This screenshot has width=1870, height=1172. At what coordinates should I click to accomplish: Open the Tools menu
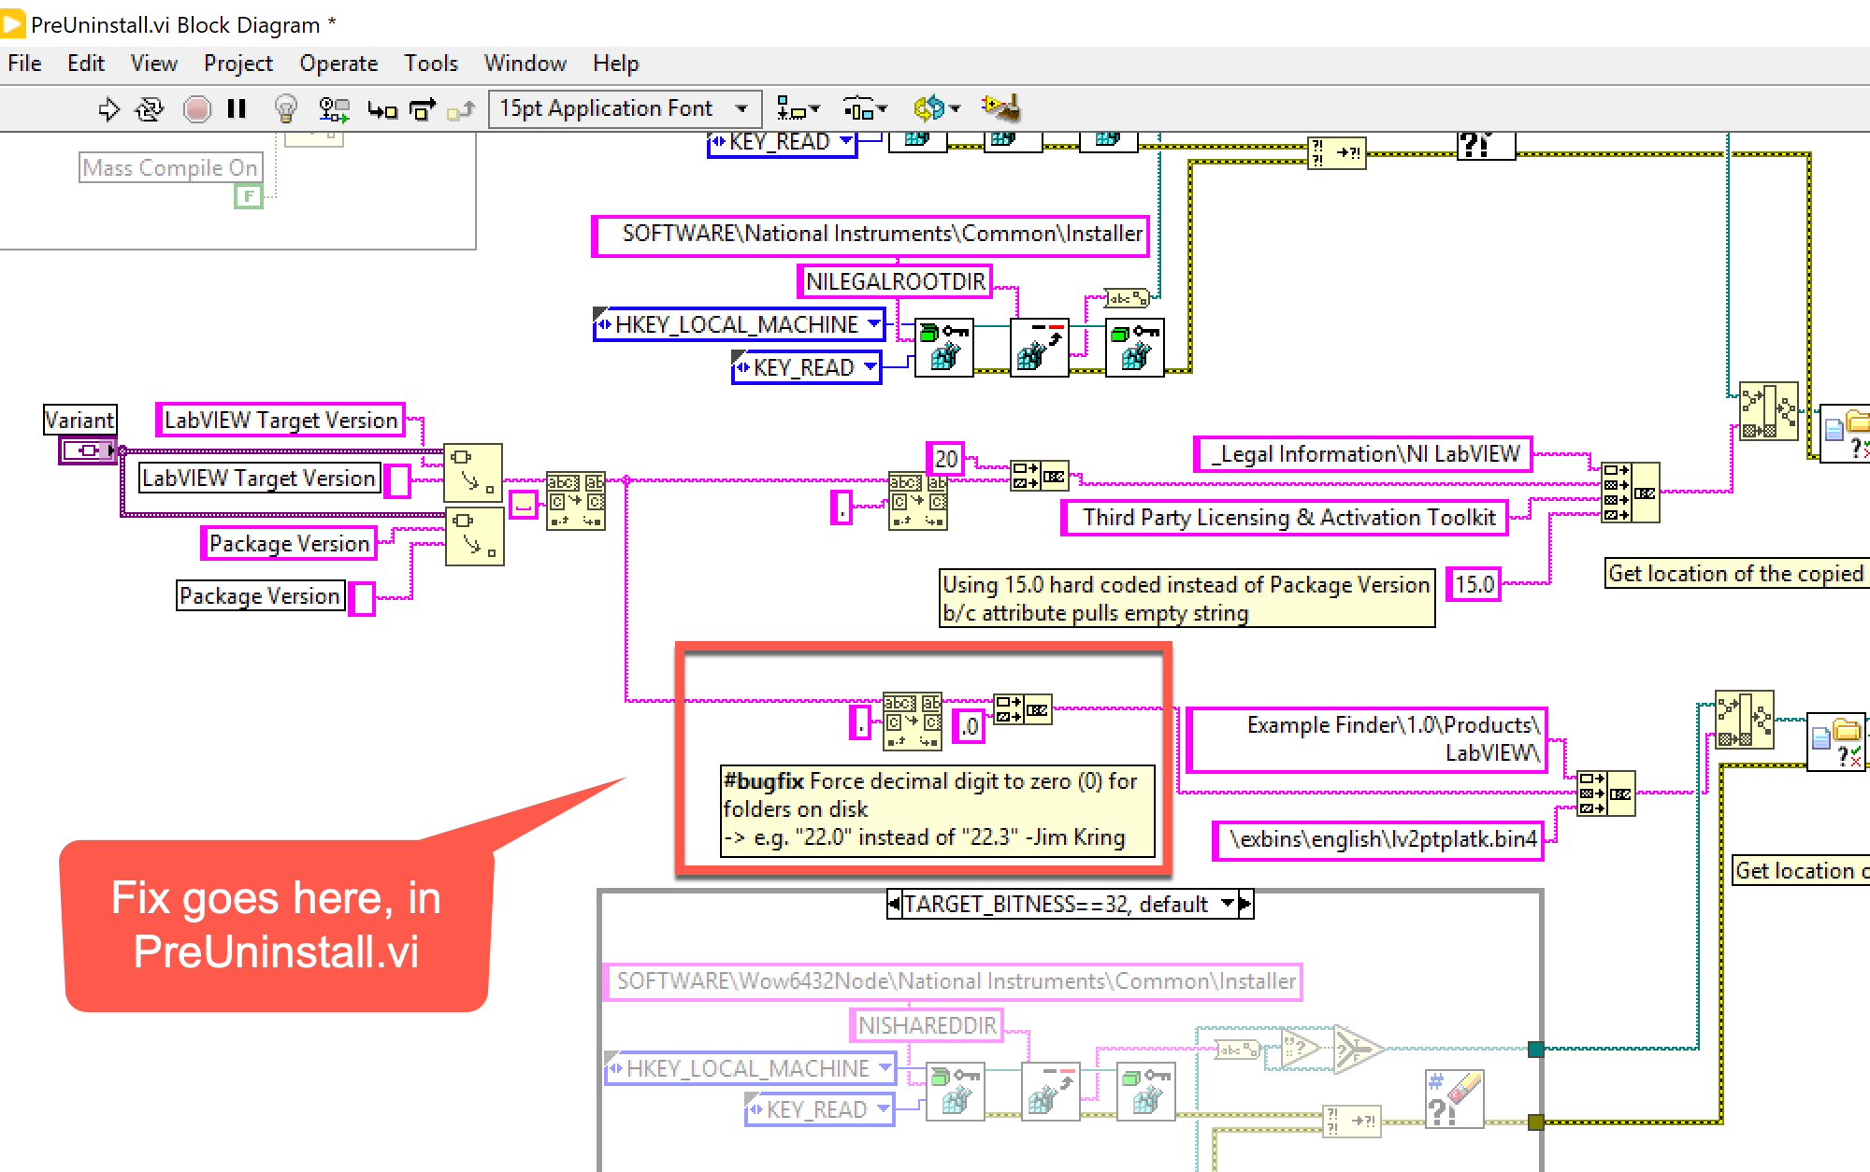tap(430, 63)
